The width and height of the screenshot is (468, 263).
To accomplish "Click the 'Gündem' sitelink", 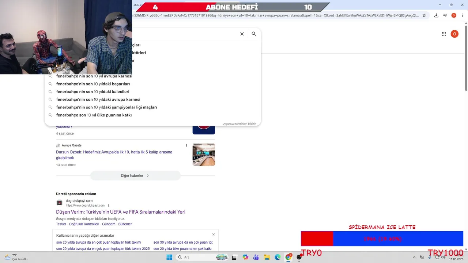I will 109,224.
